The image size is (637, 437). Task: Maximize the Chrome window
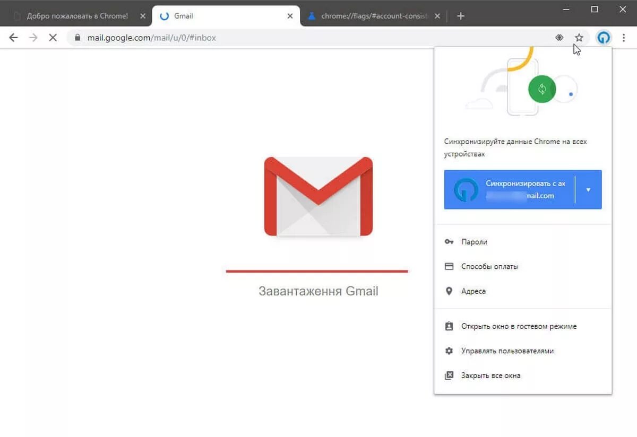pyautogui.click(x=595, y=9)
